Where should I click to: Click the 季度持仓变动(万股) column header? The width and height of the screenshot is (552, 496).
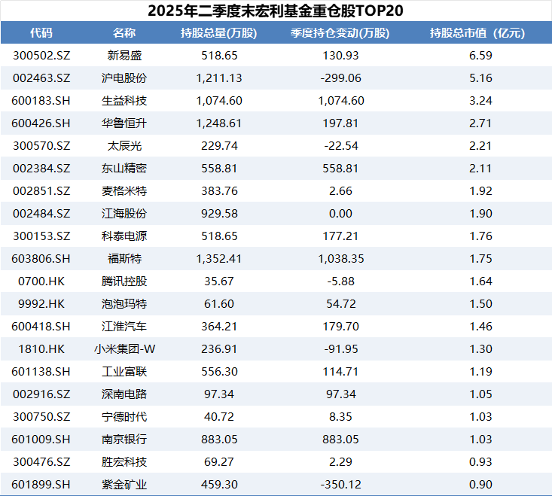(340, 32)
